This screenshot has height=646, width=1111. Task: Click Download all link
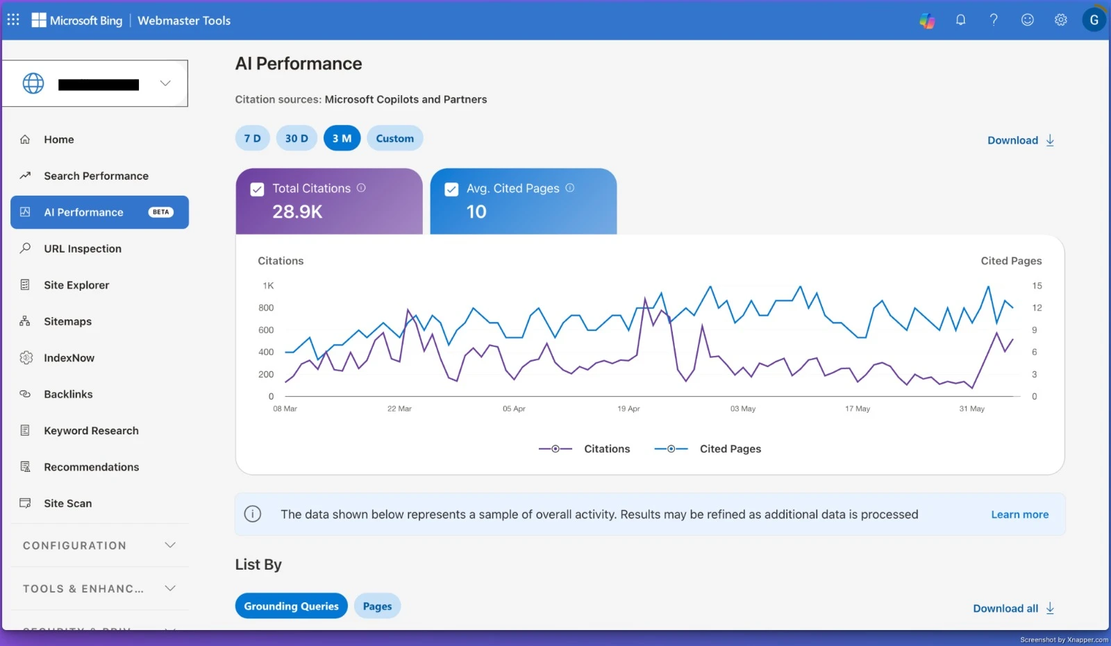tap(1014, 609)
